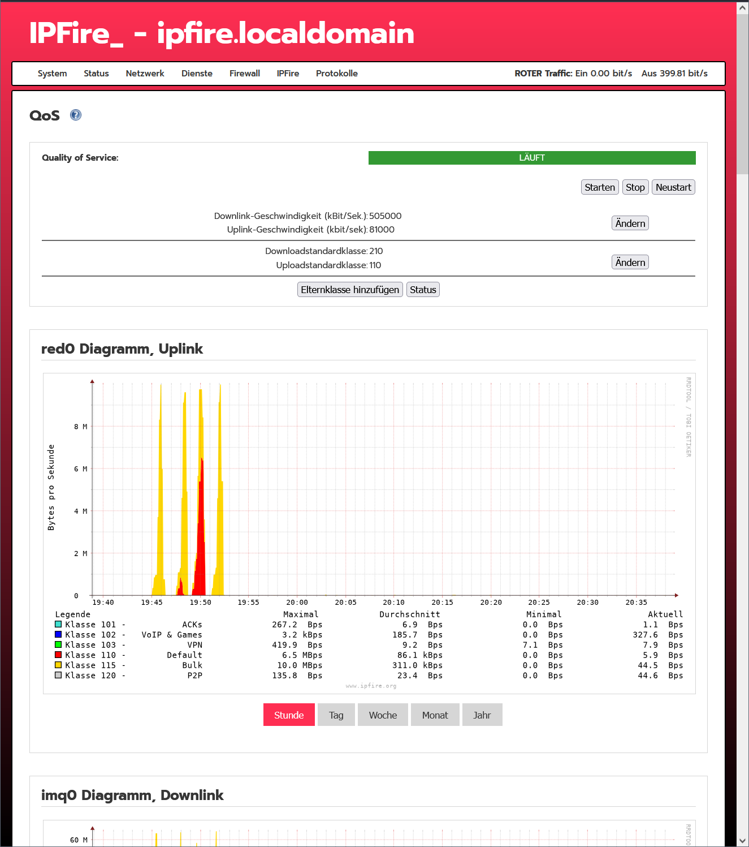Click Klasse 115 yellow legend swatch
Viewport: 749px width, 847px height.
pyautogui.click(x=58, y=665)
